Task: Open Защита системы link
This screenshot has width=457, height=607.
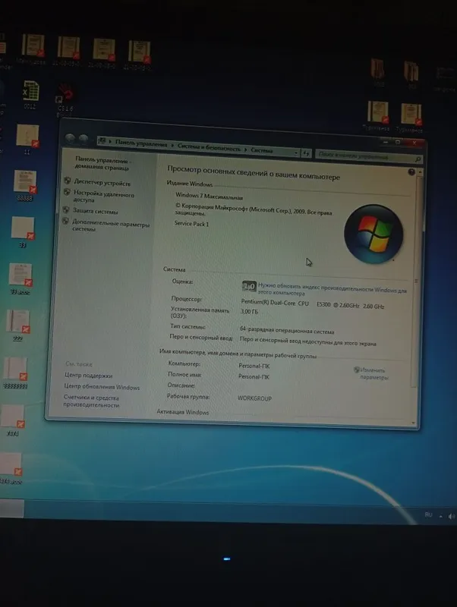Action: [x=96, y=212]
